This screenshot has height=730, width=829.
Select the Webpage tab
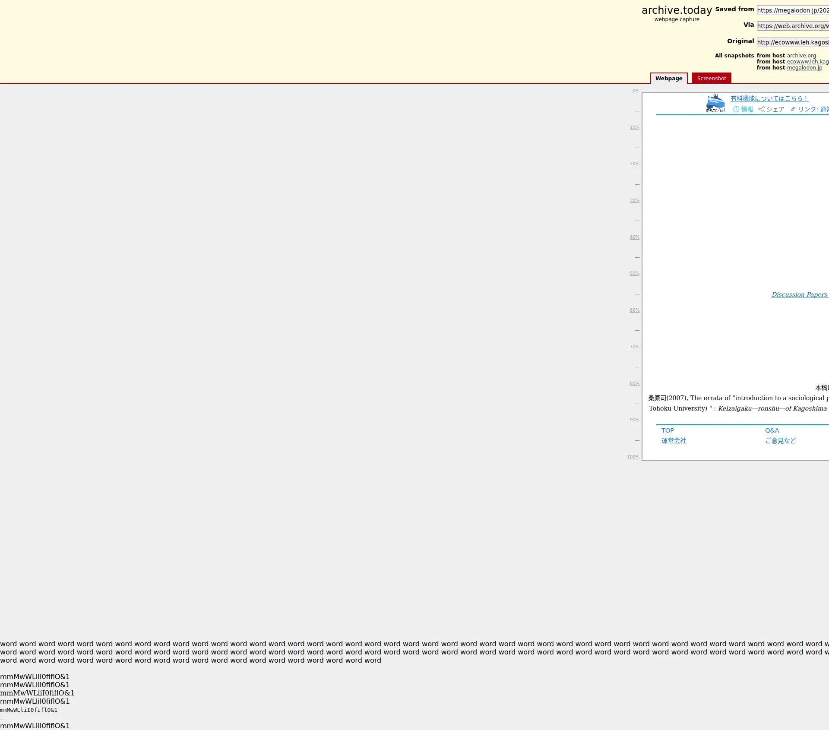tap(668, 79)
